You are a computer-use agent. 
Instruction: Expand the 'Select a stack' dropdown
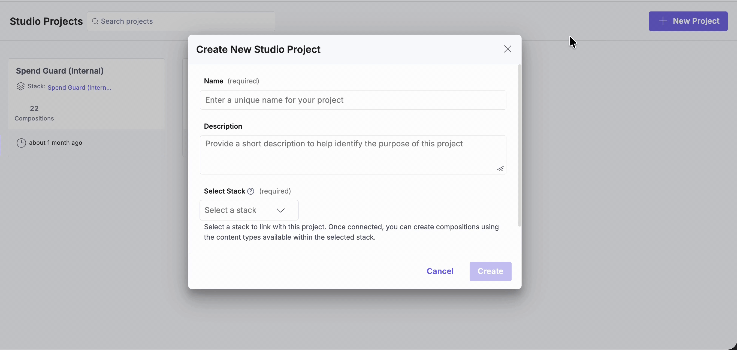(249, 210)
